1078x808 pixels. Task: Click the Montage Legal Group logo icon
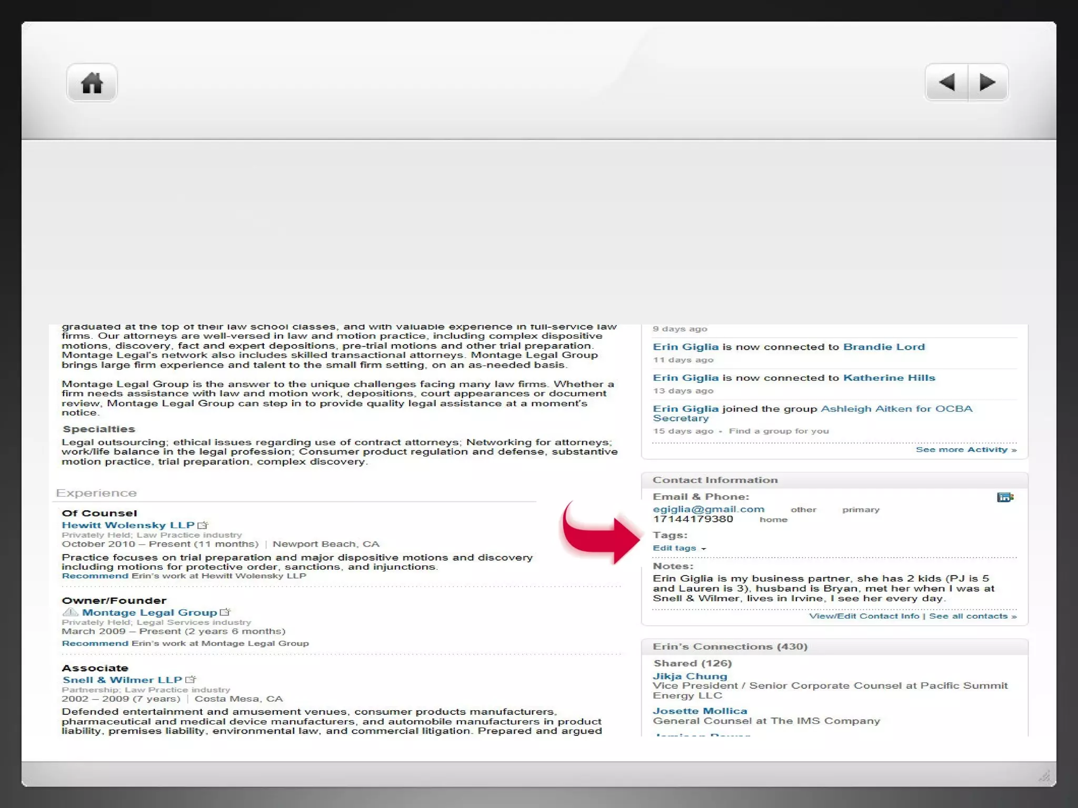coord(70,612)
